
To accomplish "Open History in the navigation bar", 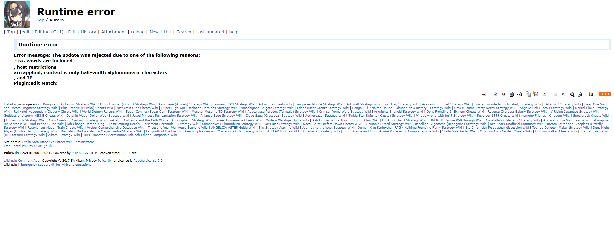I will [88, 32].
